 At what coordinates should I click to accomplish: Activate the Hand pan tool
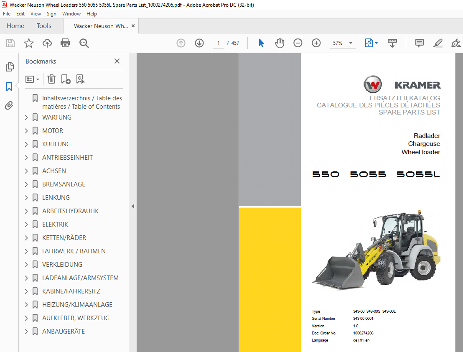[x=280, y=43]
